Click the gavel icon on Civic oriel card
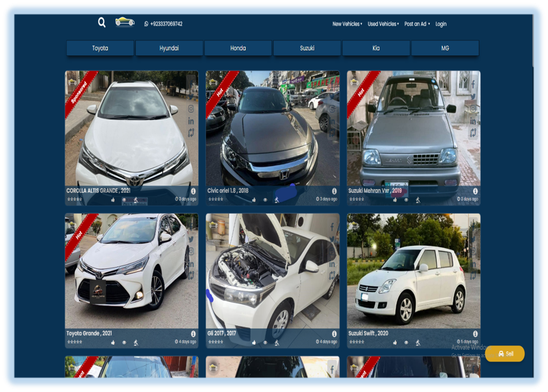Image resolution: width=548 pixels, height=392 pixels. pyautogui.click(x=277, y=200)
